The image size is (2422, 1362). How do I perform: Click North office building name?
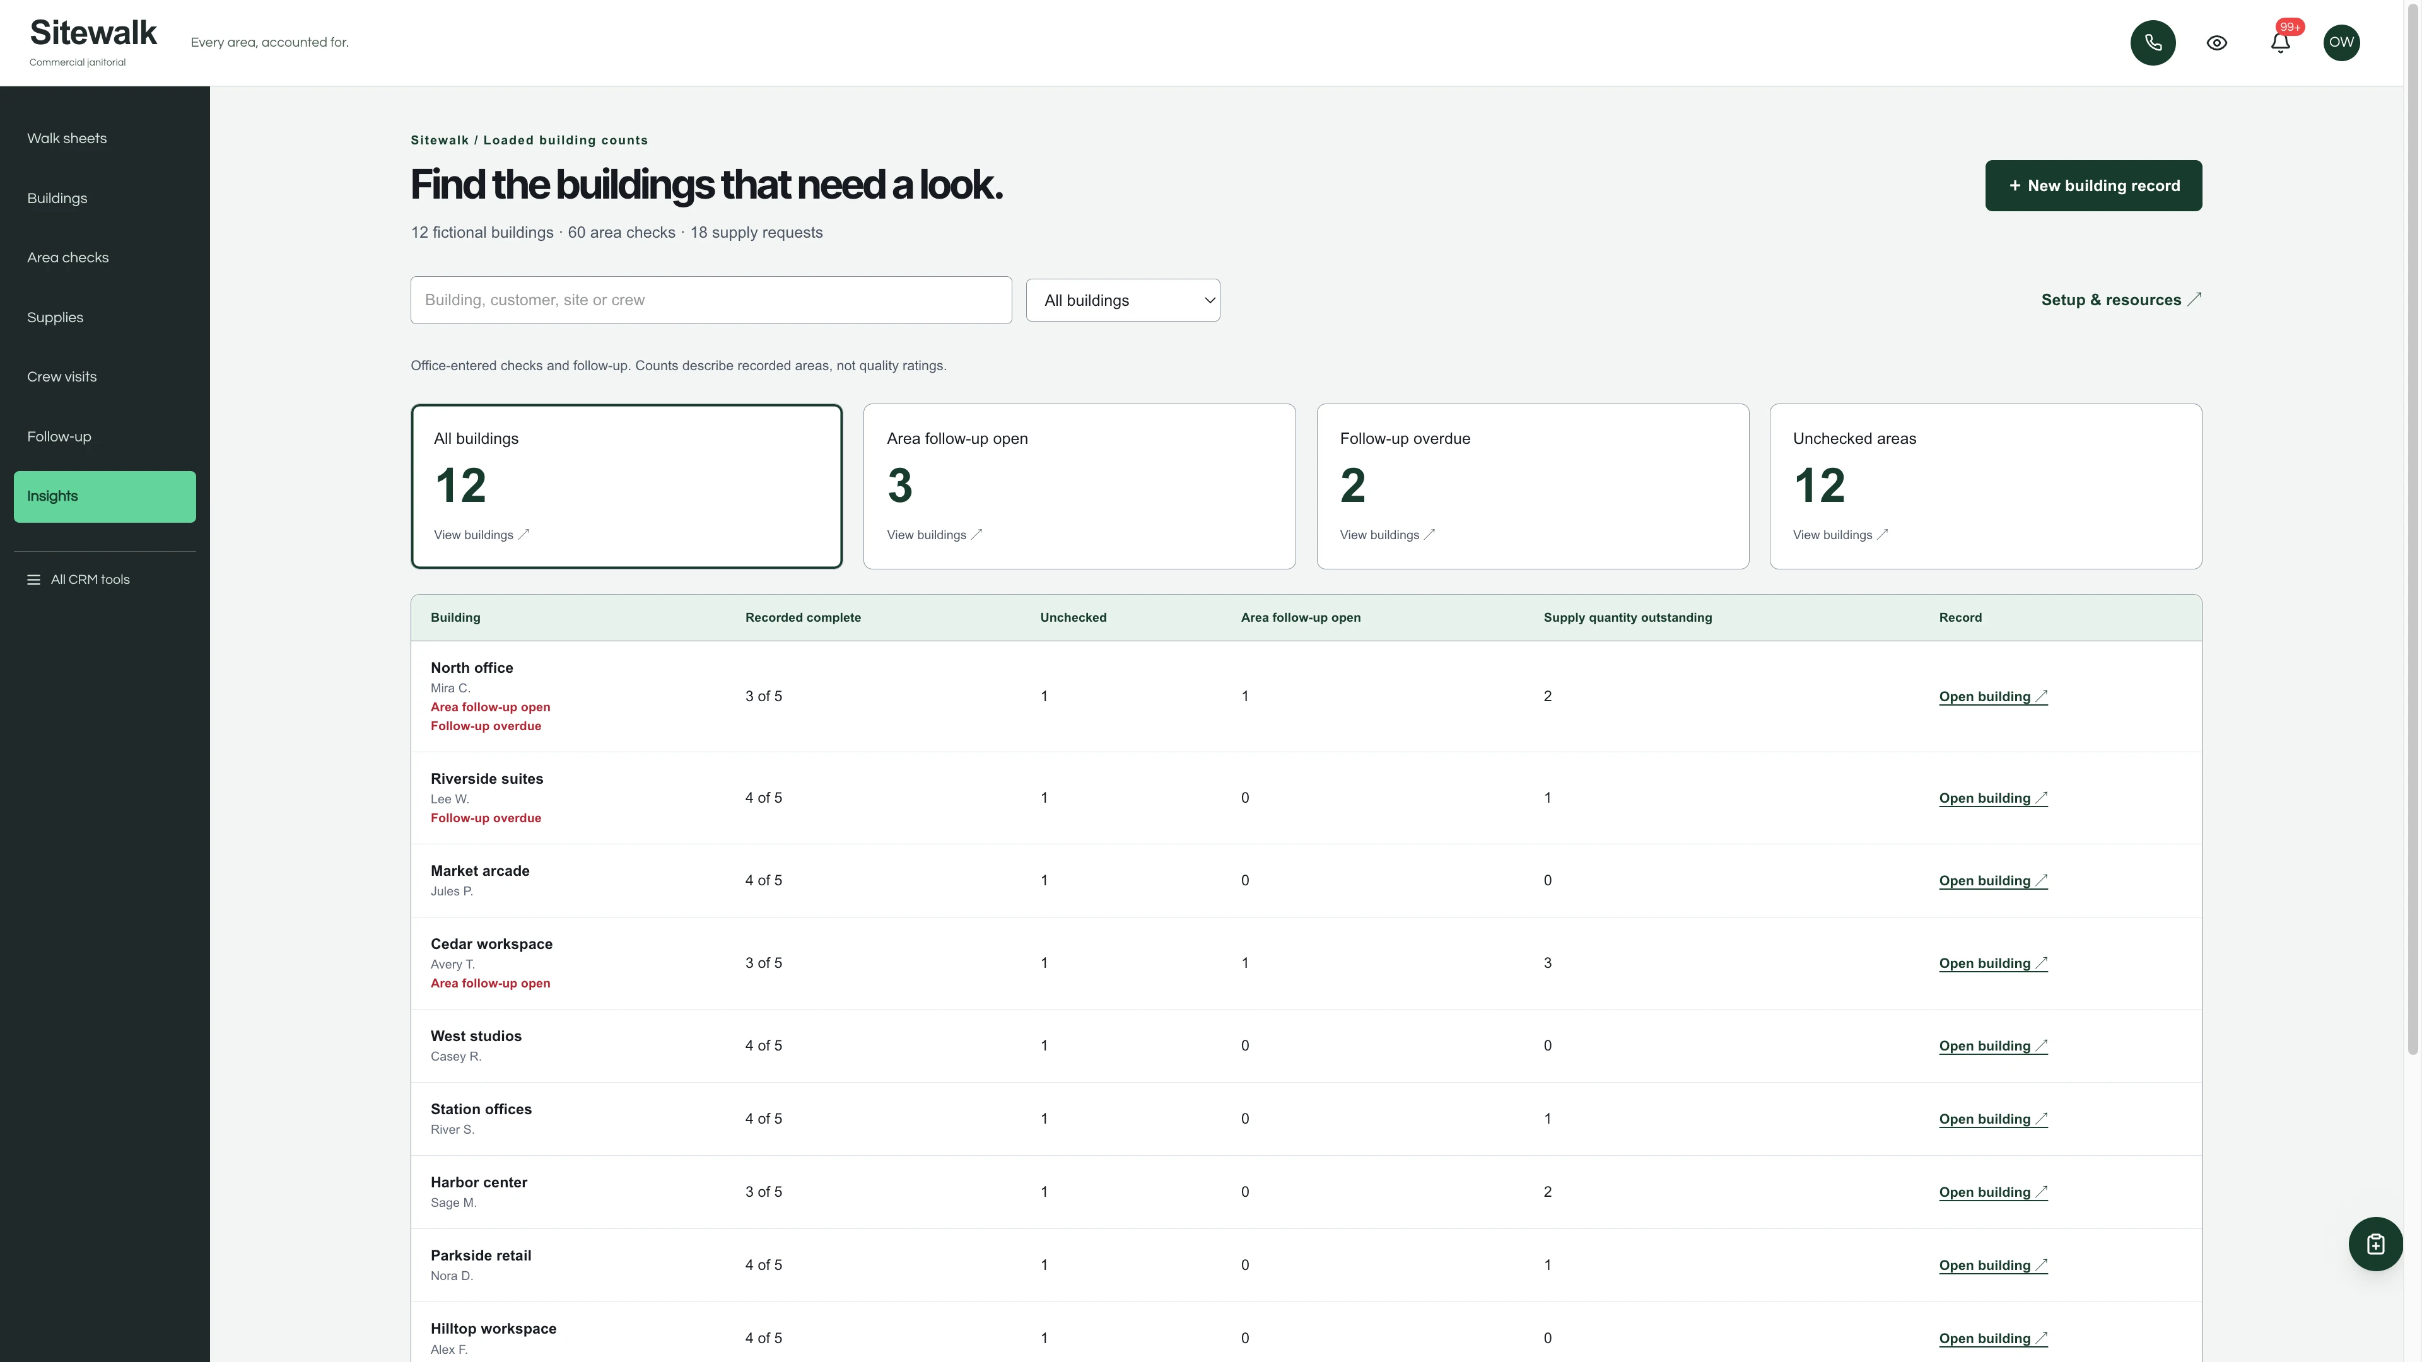coord(472,668)
